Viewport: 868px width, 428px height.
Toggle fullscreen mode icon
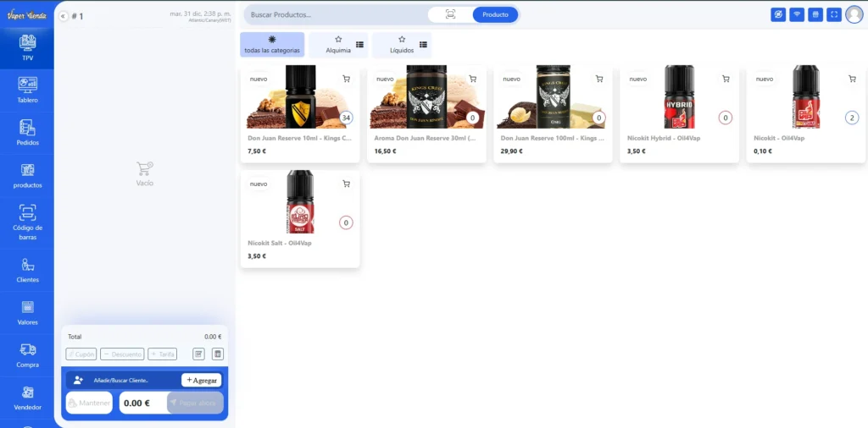pyautogui.click(x=834, y=15)
